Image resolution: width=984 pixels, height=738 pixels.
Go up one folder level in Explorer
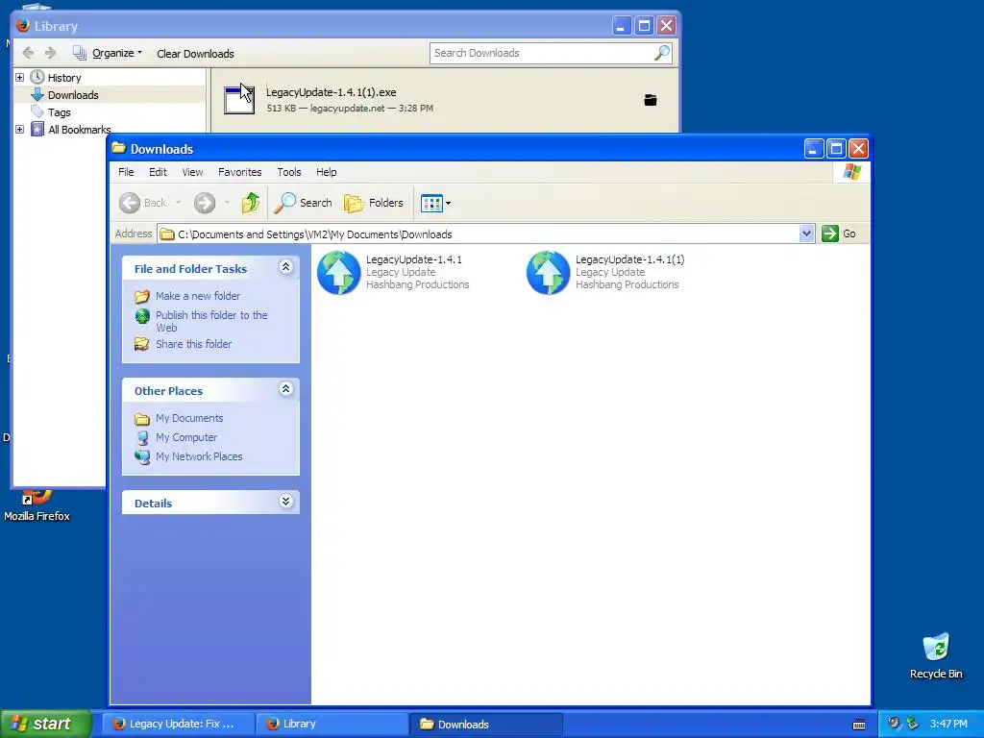tap(251, 203)
